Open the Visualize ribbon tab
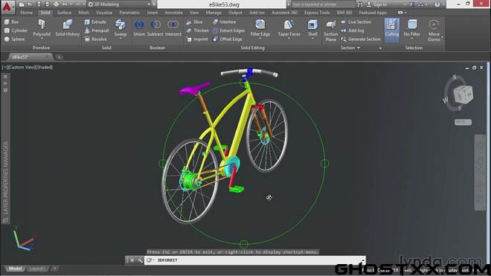This screenshot has height=276, width=491. (x=104, y=13)
